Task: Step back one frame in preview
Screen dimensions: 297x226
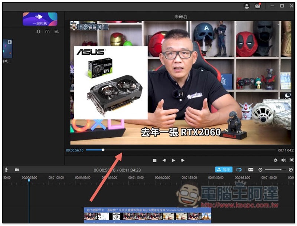Action: [164, 160]
